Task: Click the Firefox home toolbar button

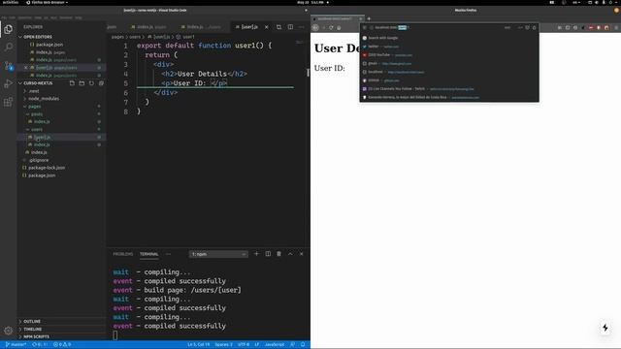Action: point(339,28)
